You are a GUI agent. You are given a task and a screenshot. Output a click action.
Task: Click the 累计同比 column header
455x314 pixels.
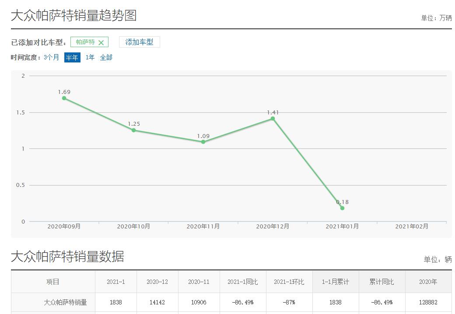point(382,282)
